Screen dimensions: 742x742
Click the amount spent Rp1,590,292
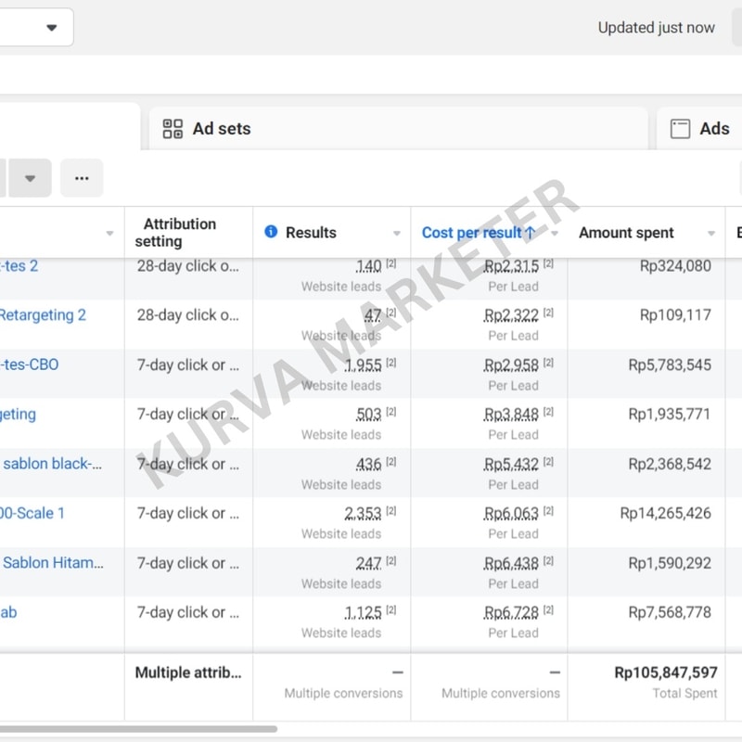pyautogui.click(x=670, y=563)
